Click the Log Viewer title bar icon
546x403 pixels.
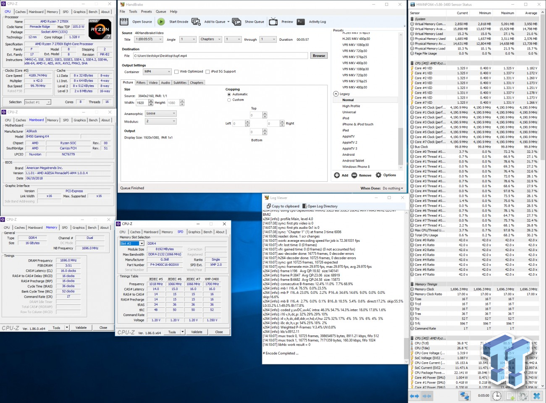click(x=266, y=197)
